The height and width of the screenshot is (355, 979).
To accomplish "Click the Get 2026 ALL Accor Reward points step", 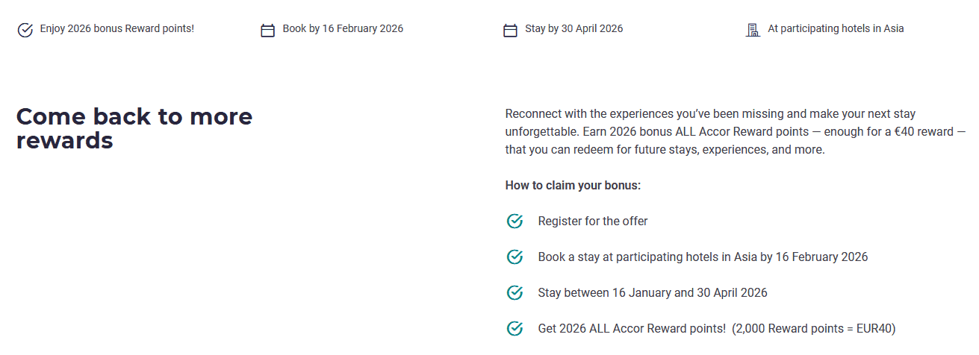I will tap(632, 328).
